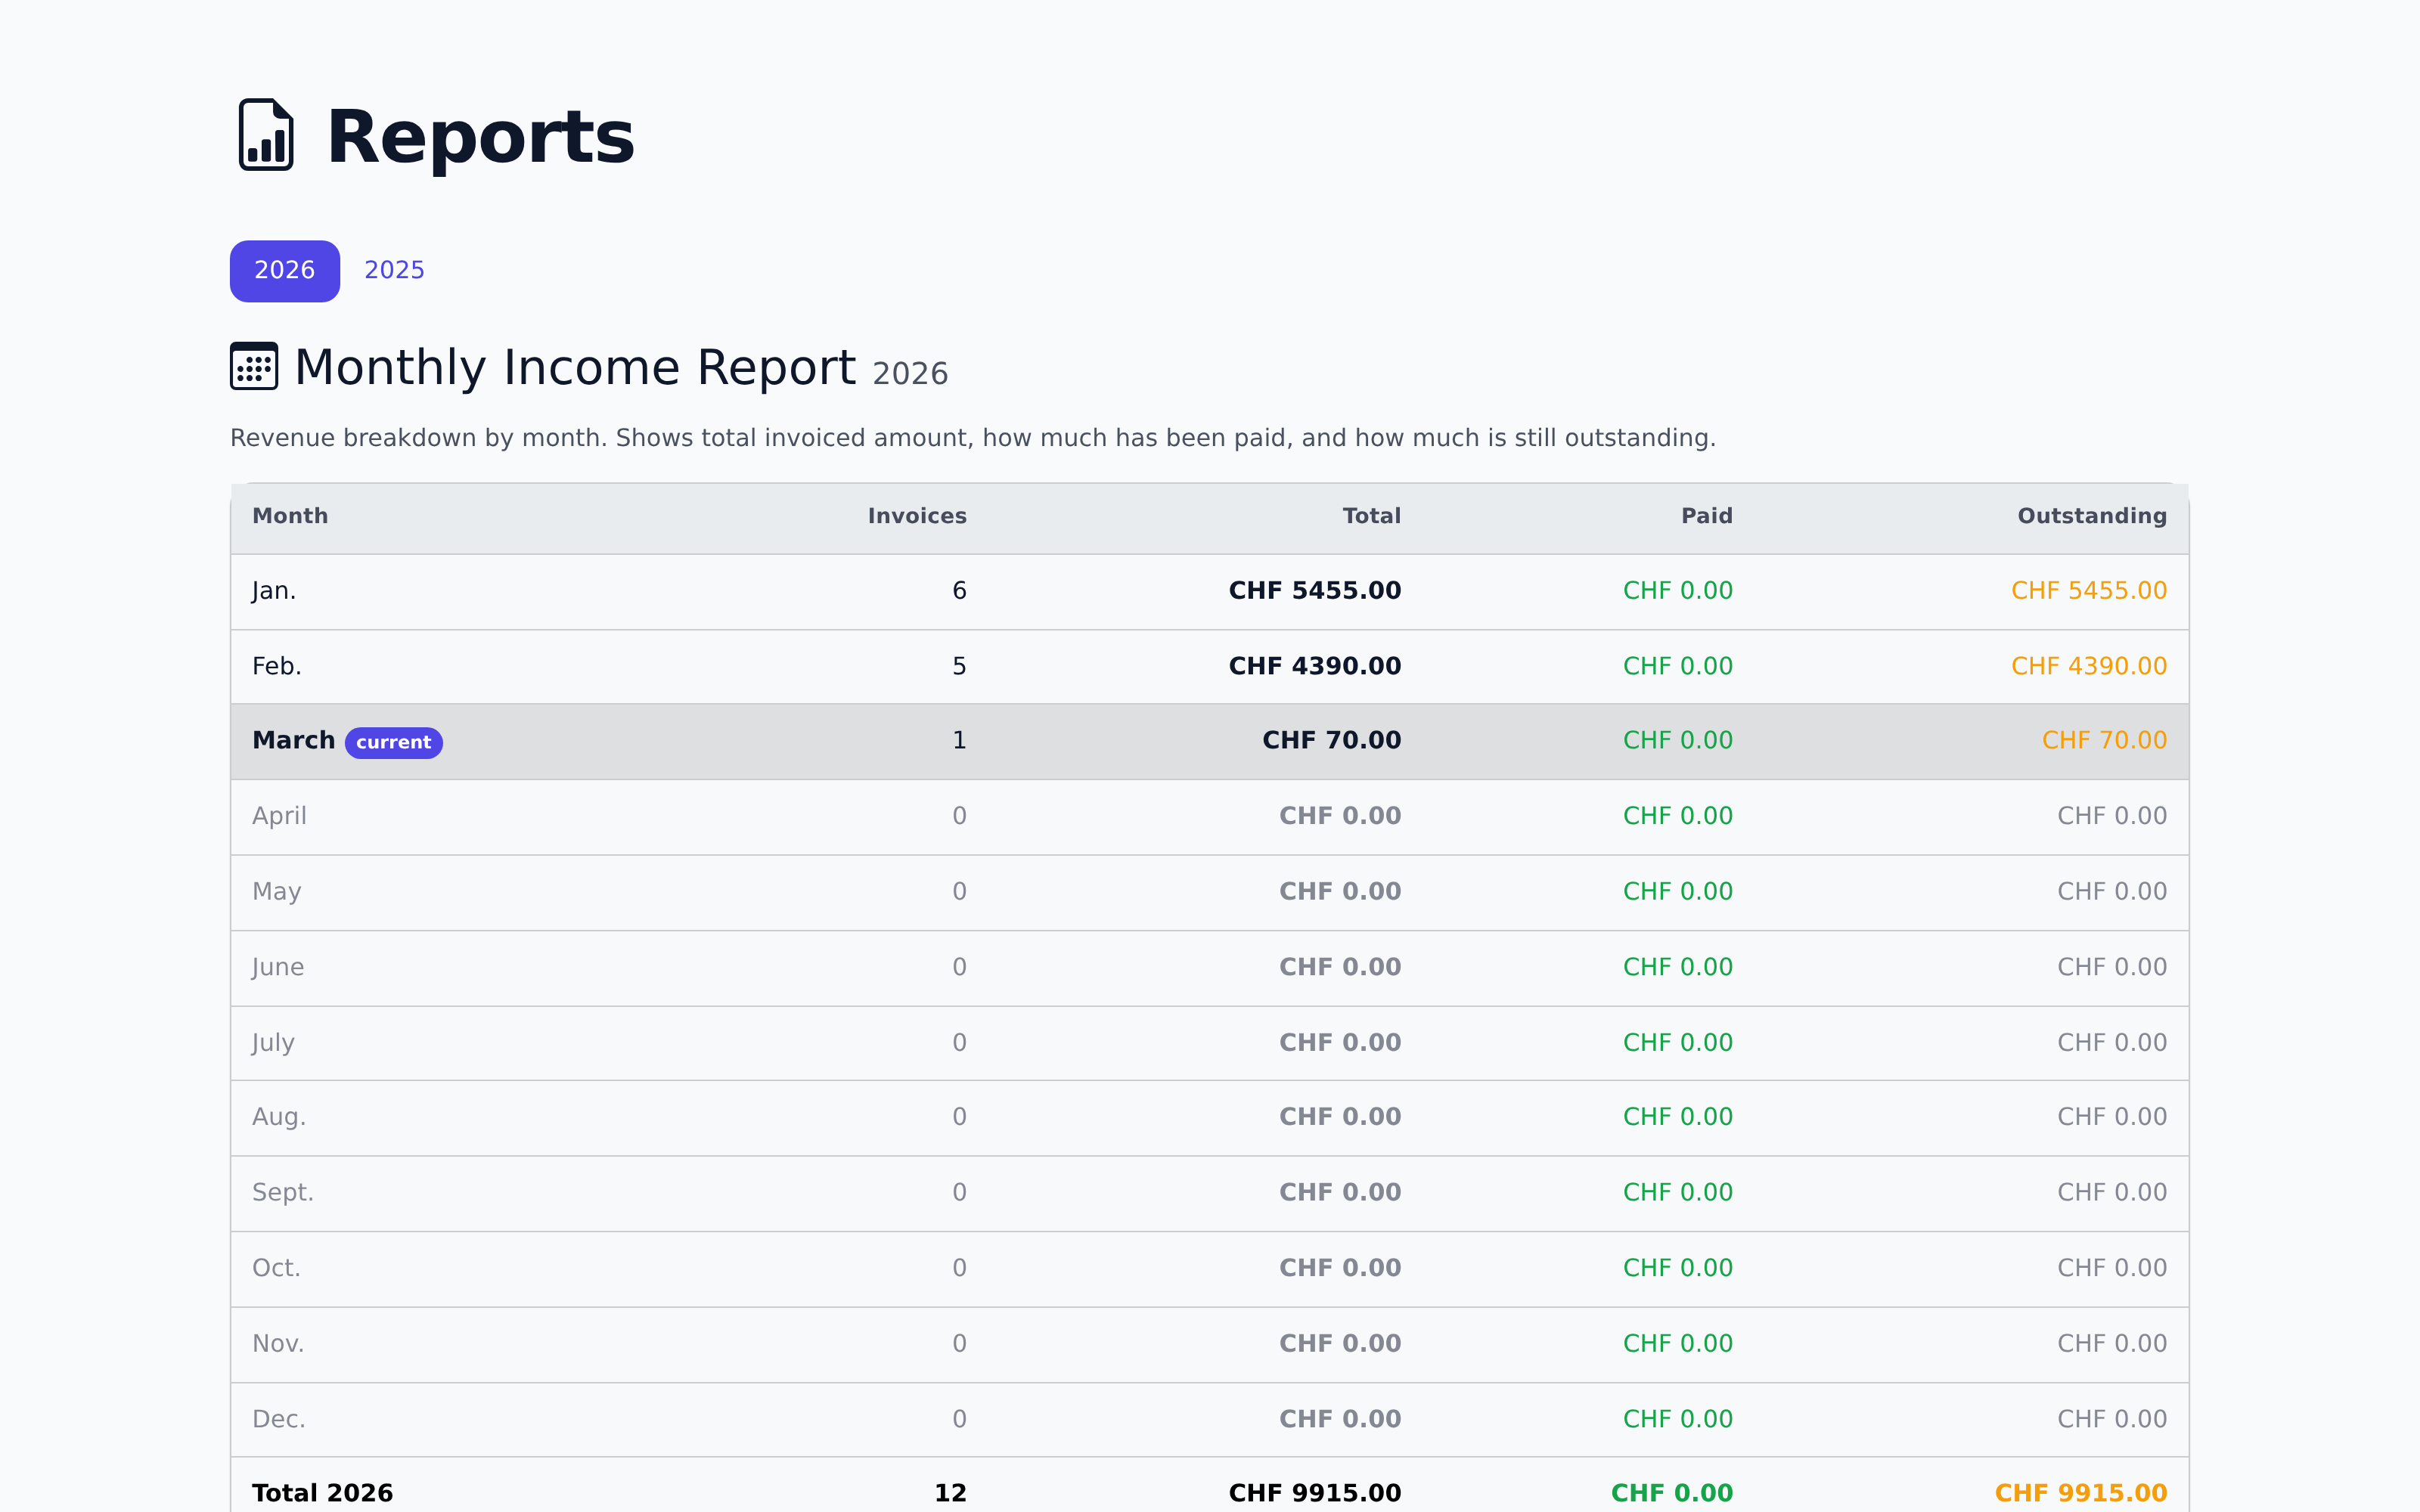Viewport: 2420px width, 1512px height.
Task: Click the CHF 5455.00 outstanding amount for January
Action: 2088,590
